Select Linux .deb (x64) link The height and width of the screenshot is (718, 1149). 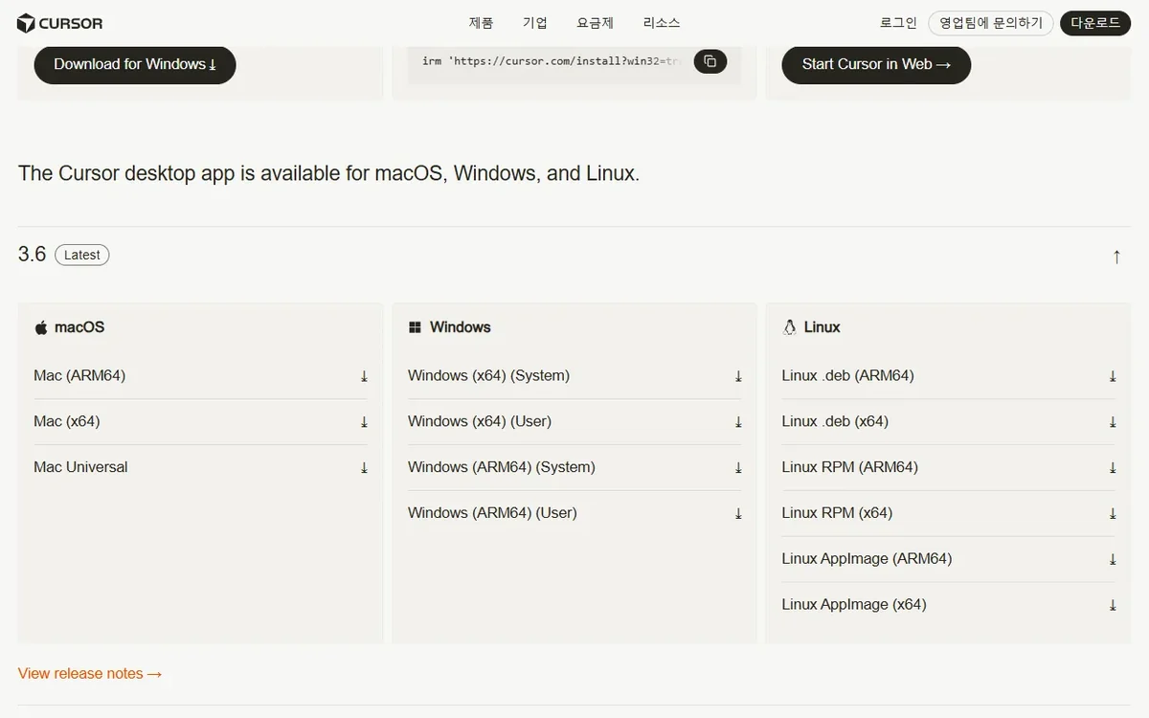(x=949, y=422)
